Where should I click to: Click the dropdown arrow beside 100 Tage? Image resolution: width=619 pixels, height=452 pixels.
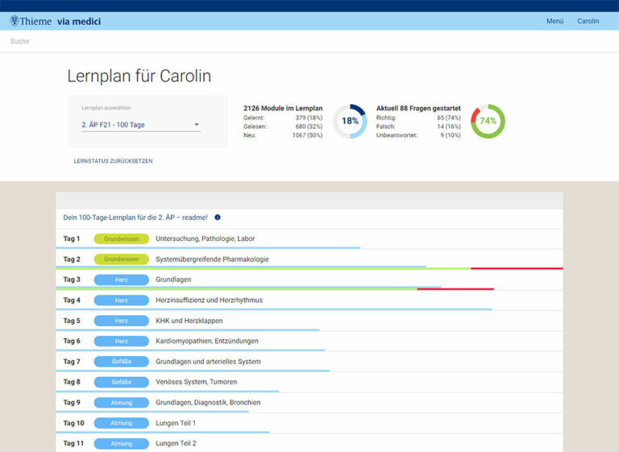196,125
